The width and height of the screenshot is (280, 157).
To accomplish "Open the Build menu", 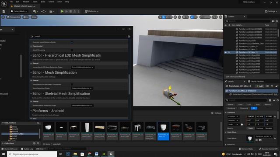I will pyautogui.click(x=43, y=2).
